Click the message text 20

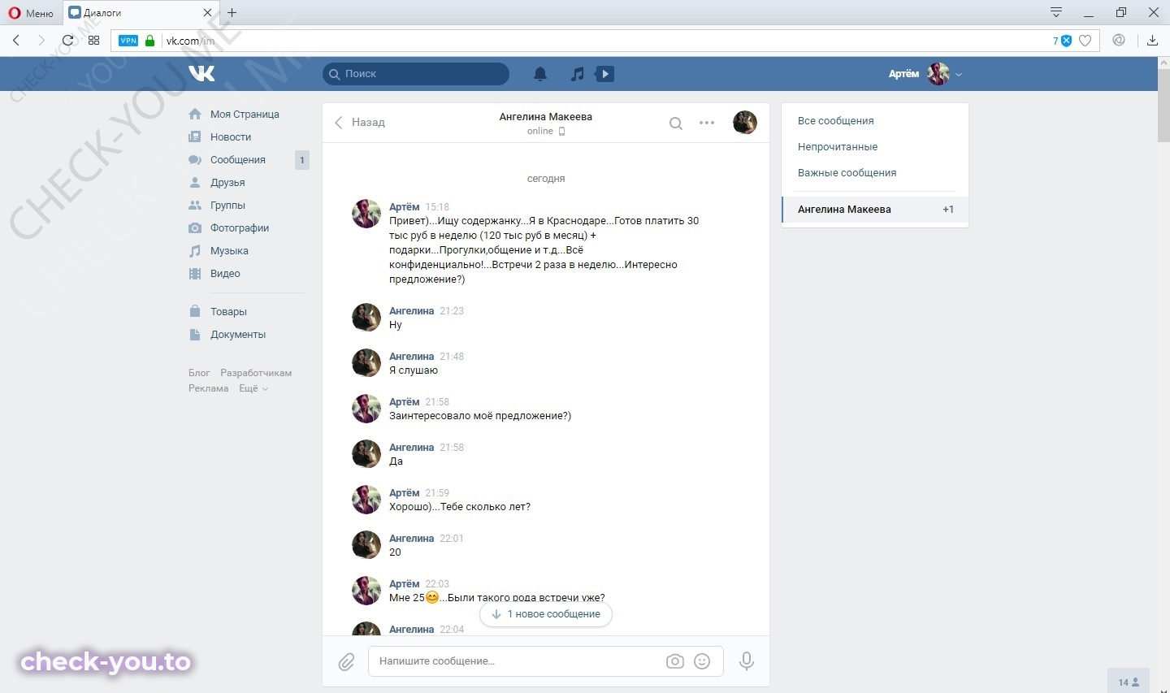coord(395,552)
